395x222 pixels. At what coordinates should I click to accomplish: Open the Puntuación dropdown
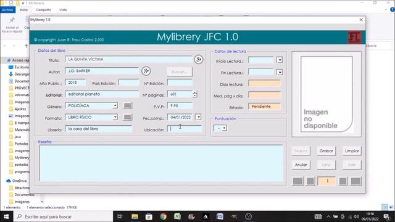click(224, 128)
